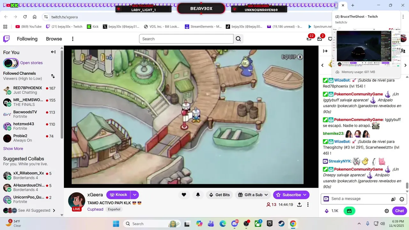Open stream more options menu below video
This screenshot has width=409, height=230.
(308, 204)
